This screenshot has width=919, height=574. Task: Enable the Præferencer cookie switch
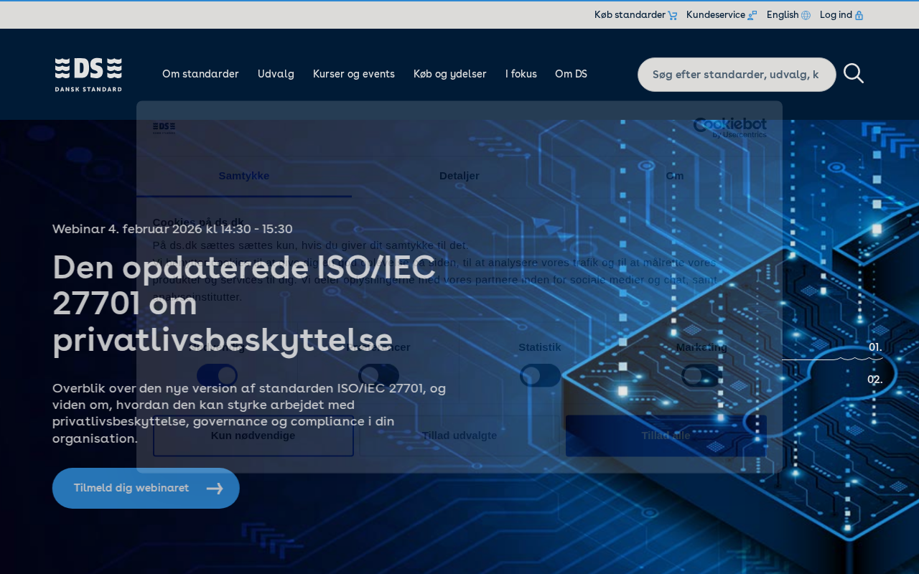378,375
